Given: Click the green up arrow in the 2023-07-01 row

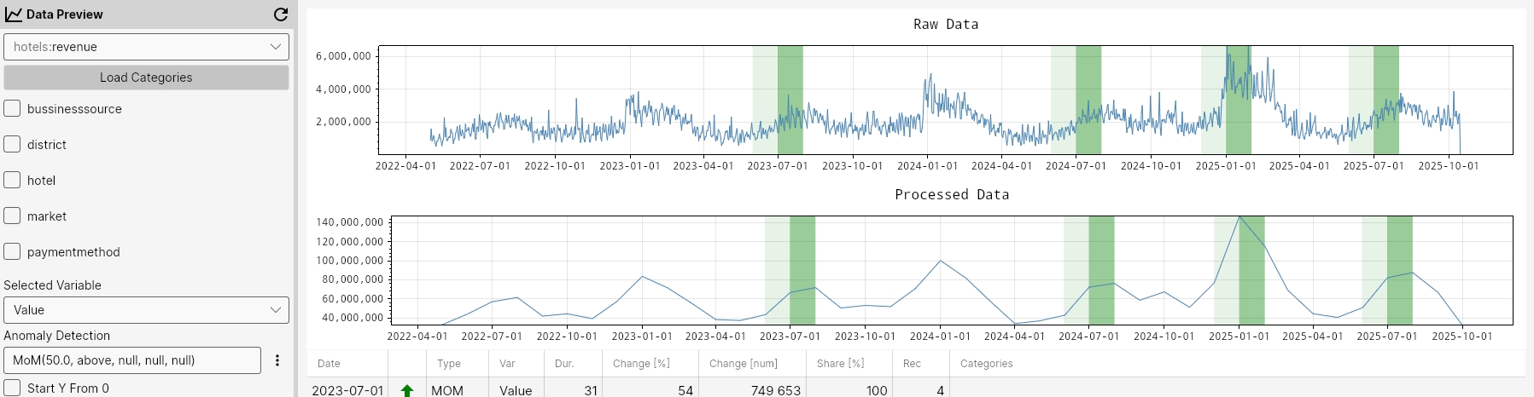Looking at the screenshot, I should coord(407,390).
